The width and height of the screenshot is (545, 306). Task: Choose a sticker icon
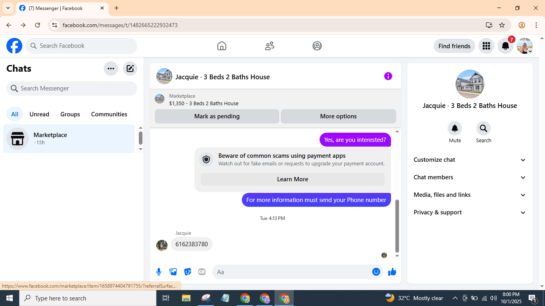[x=188, y=272]
